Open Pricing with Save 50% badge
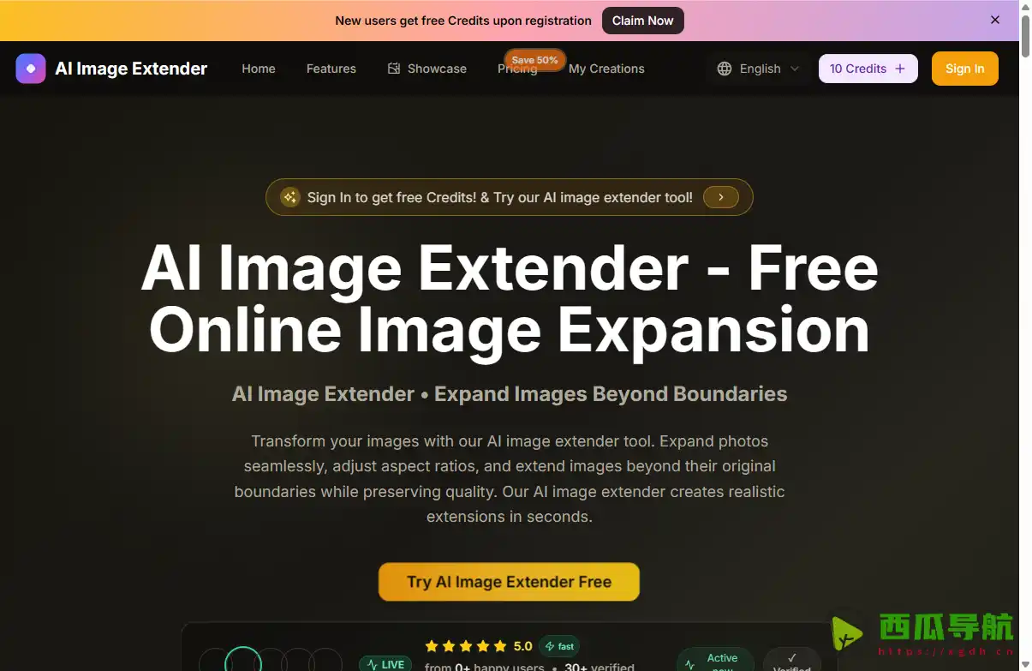This screenshot has height=671, width=1032. click(x=517, y=69)
